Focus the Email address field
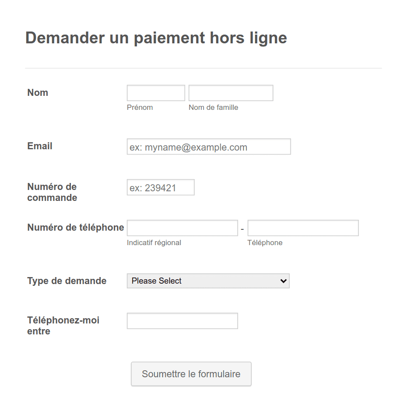Screen dimensions: 407x411 click(x=209, y=147)
